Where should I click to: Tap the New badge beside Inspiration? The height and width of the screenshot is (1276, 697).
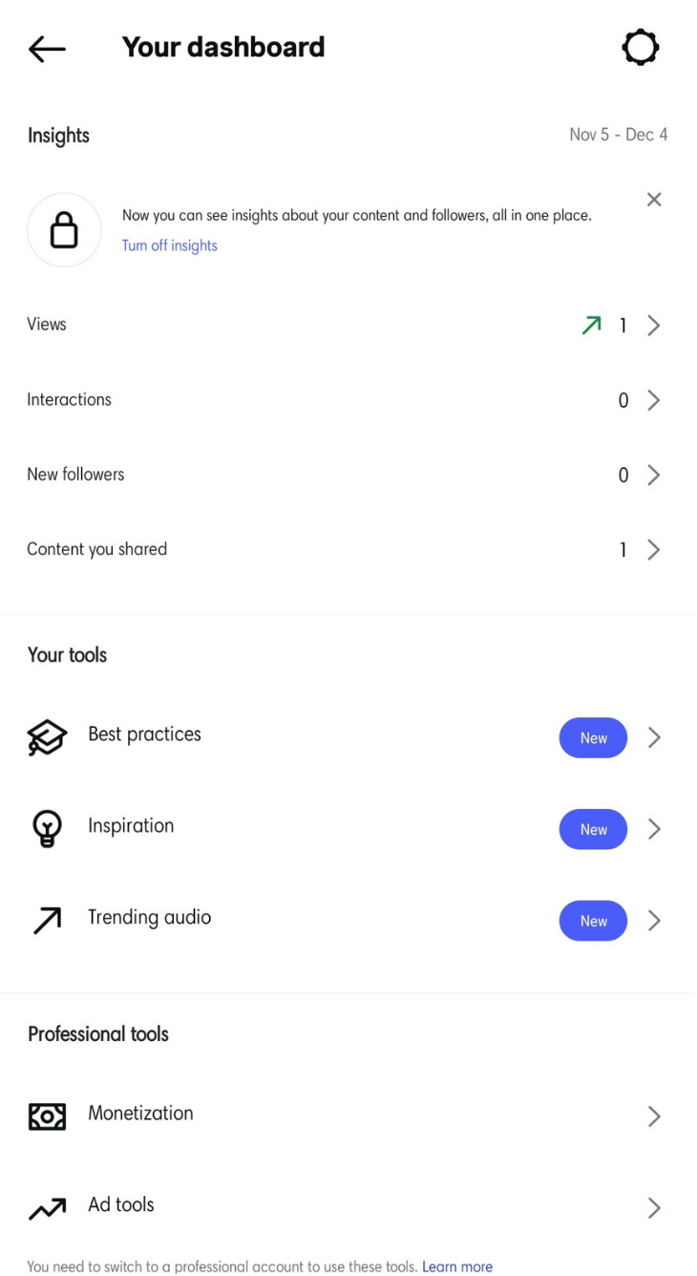point(593,829)
